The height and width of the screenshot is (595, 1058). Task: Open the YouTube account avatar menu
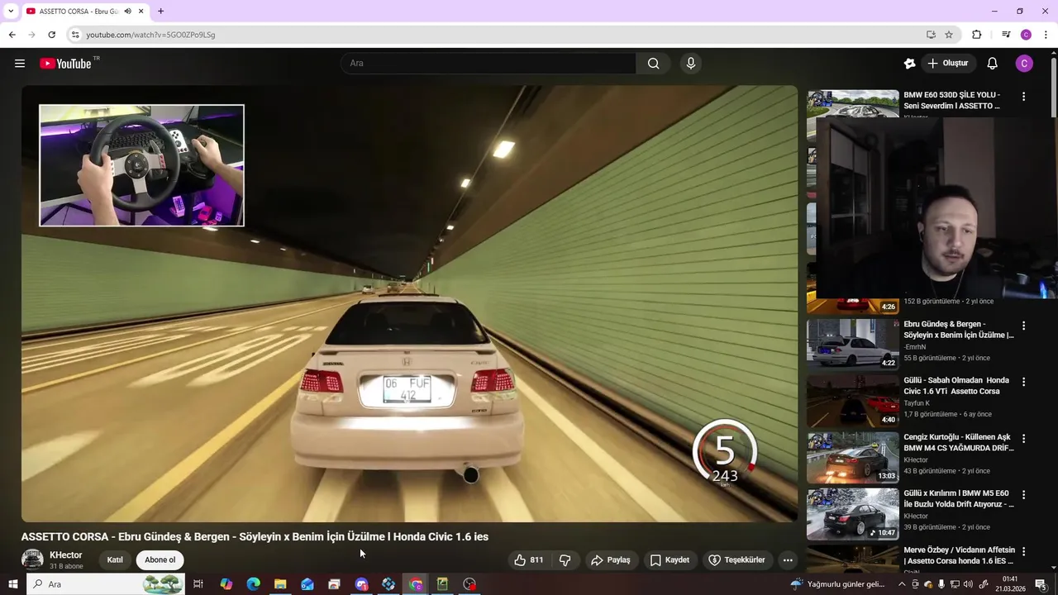(1024, 64)
